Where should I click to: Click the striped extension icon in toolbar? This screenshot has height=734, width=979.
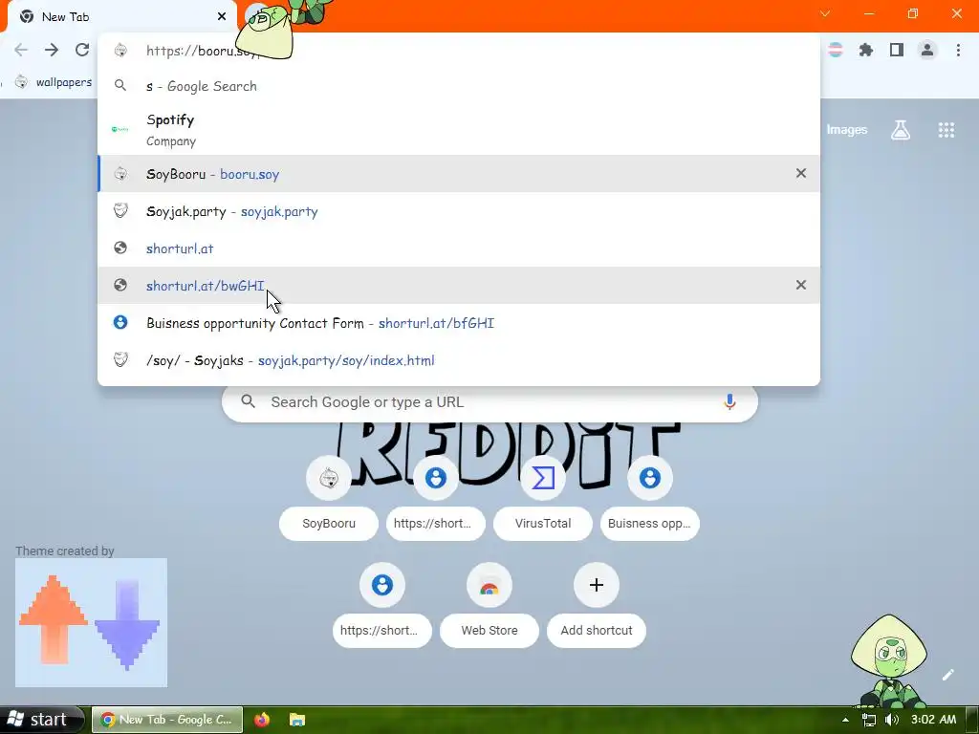point(836,50)
